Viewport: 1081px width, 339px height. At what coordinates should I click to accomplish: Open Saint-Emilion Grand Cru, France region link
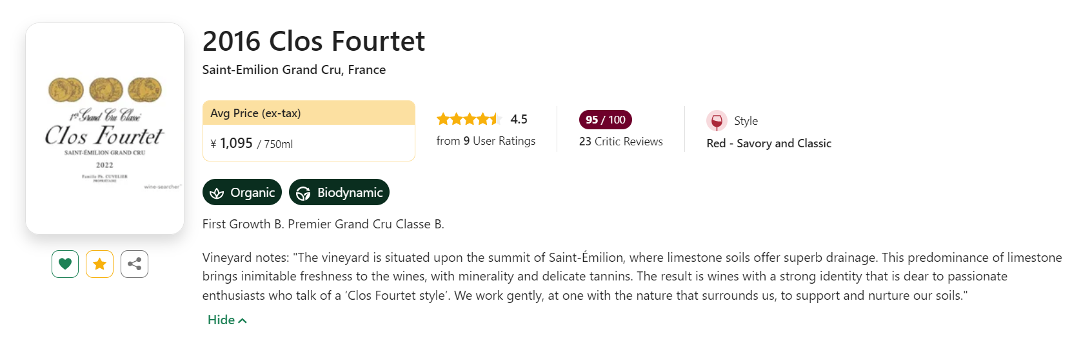(294, 69)
